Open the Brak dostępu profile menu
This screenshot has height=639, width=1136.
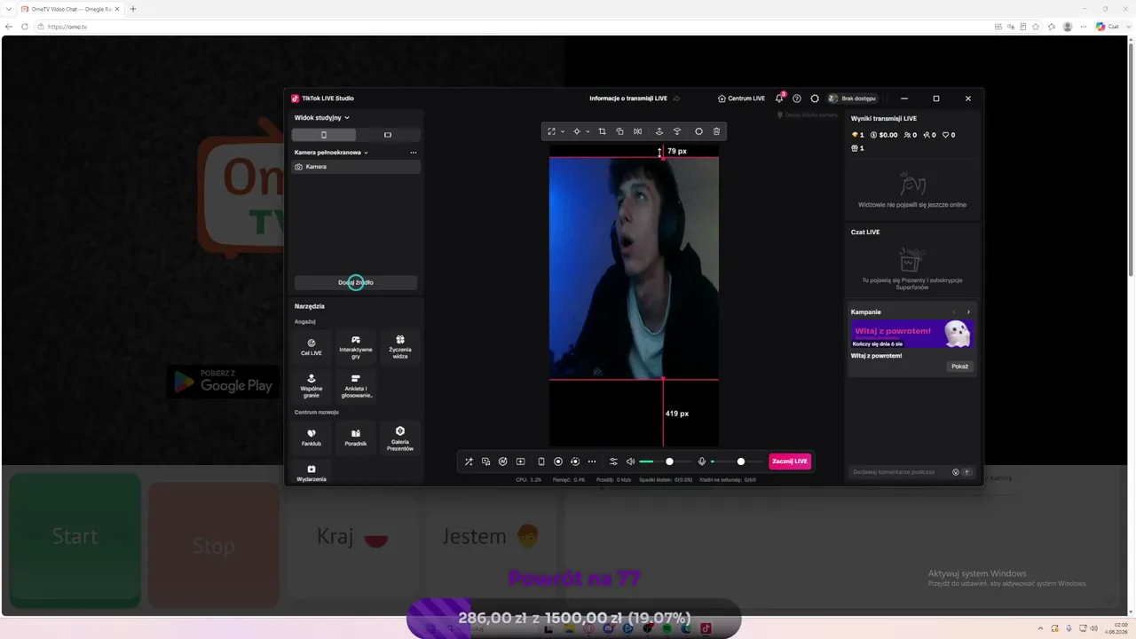(x=852, y=99)
